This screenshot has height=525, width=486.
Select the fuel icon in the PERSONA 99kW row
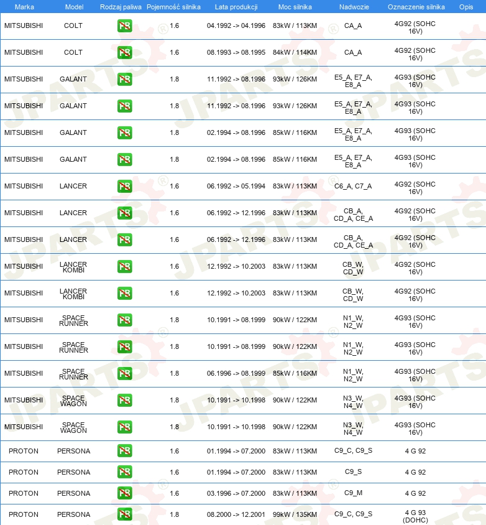point(124,514)
